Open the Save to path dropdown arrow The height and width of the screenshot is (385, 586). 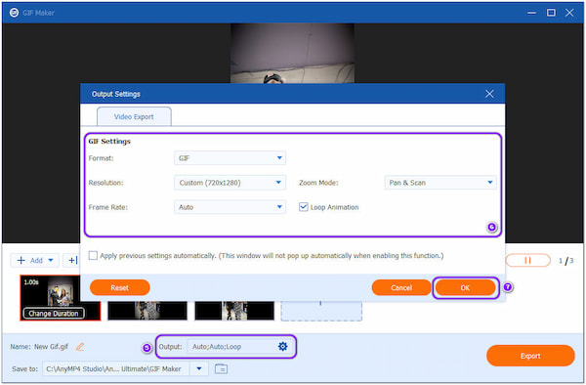click(x=199, y=369)
